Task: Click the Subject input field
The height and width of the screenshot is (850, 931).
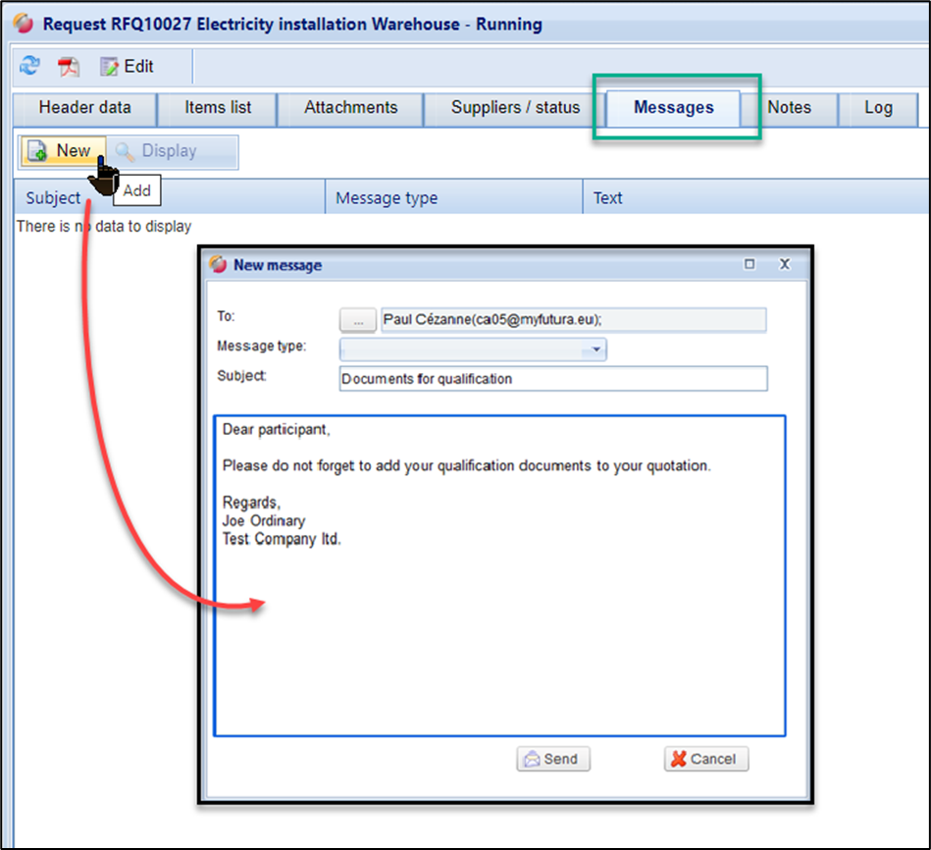Action: pyautogui.click(x=553, y=379)
